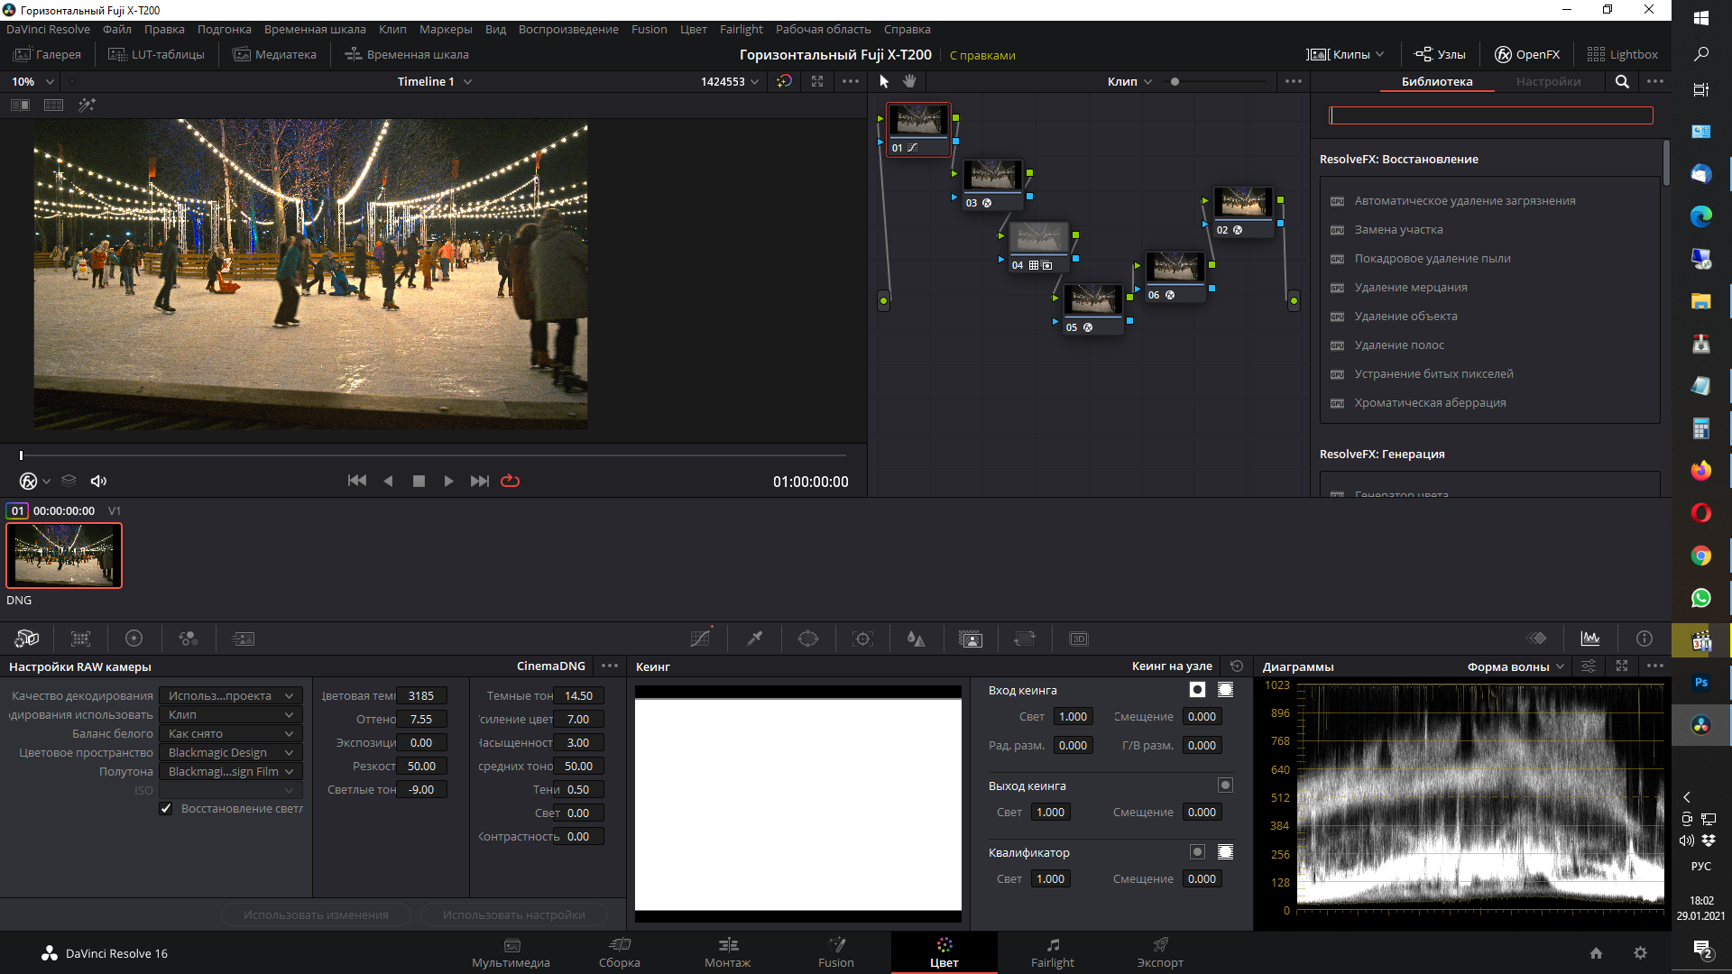Image resolution: width=1732 pixels, height=974 pixels.
Task: Open project settings gear icon
Action: [1640, 952]
